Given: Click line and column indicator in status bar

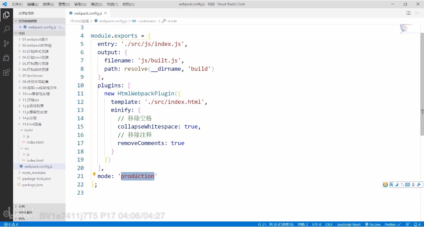Looking at the screenshot, I should 275,224.
